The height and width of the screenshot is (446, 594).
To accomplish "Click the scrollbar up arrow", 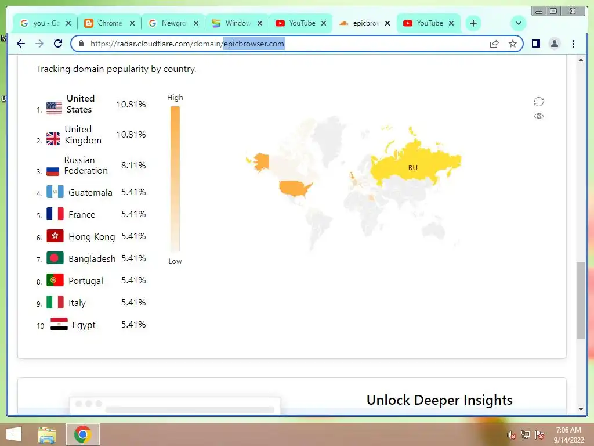I will [581, 60].
